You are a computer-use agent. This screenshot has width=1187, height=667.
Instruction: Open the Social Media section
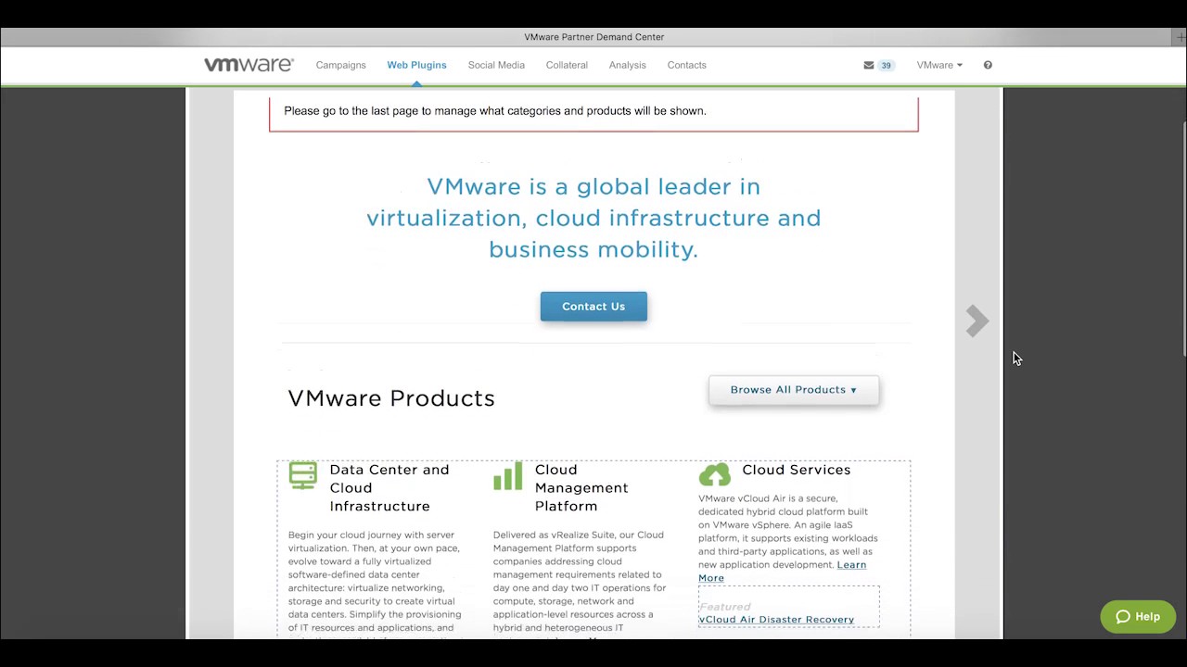click(496, 65)
